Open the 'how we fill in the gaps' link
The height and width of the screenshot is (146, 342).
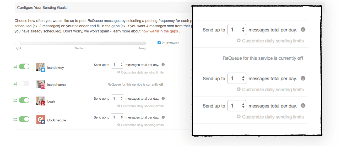pyautogui.click(x=160, y=31)
